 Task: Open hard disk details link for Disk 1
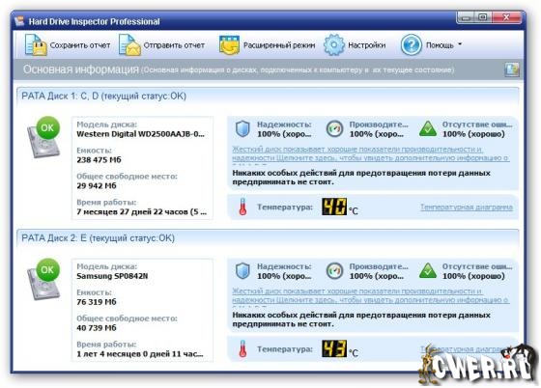pyautogui.click(x=371, y=153)
